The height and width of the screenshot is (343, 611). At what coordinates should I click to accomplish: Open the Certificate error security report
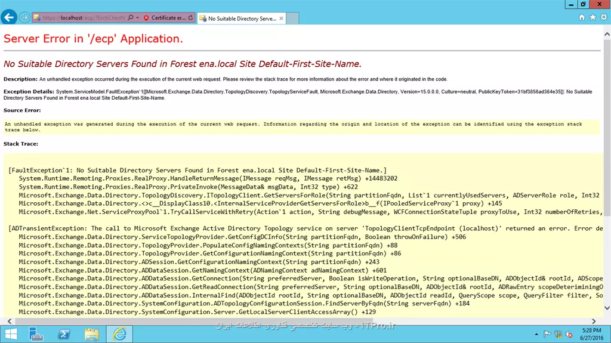point(168,17)
